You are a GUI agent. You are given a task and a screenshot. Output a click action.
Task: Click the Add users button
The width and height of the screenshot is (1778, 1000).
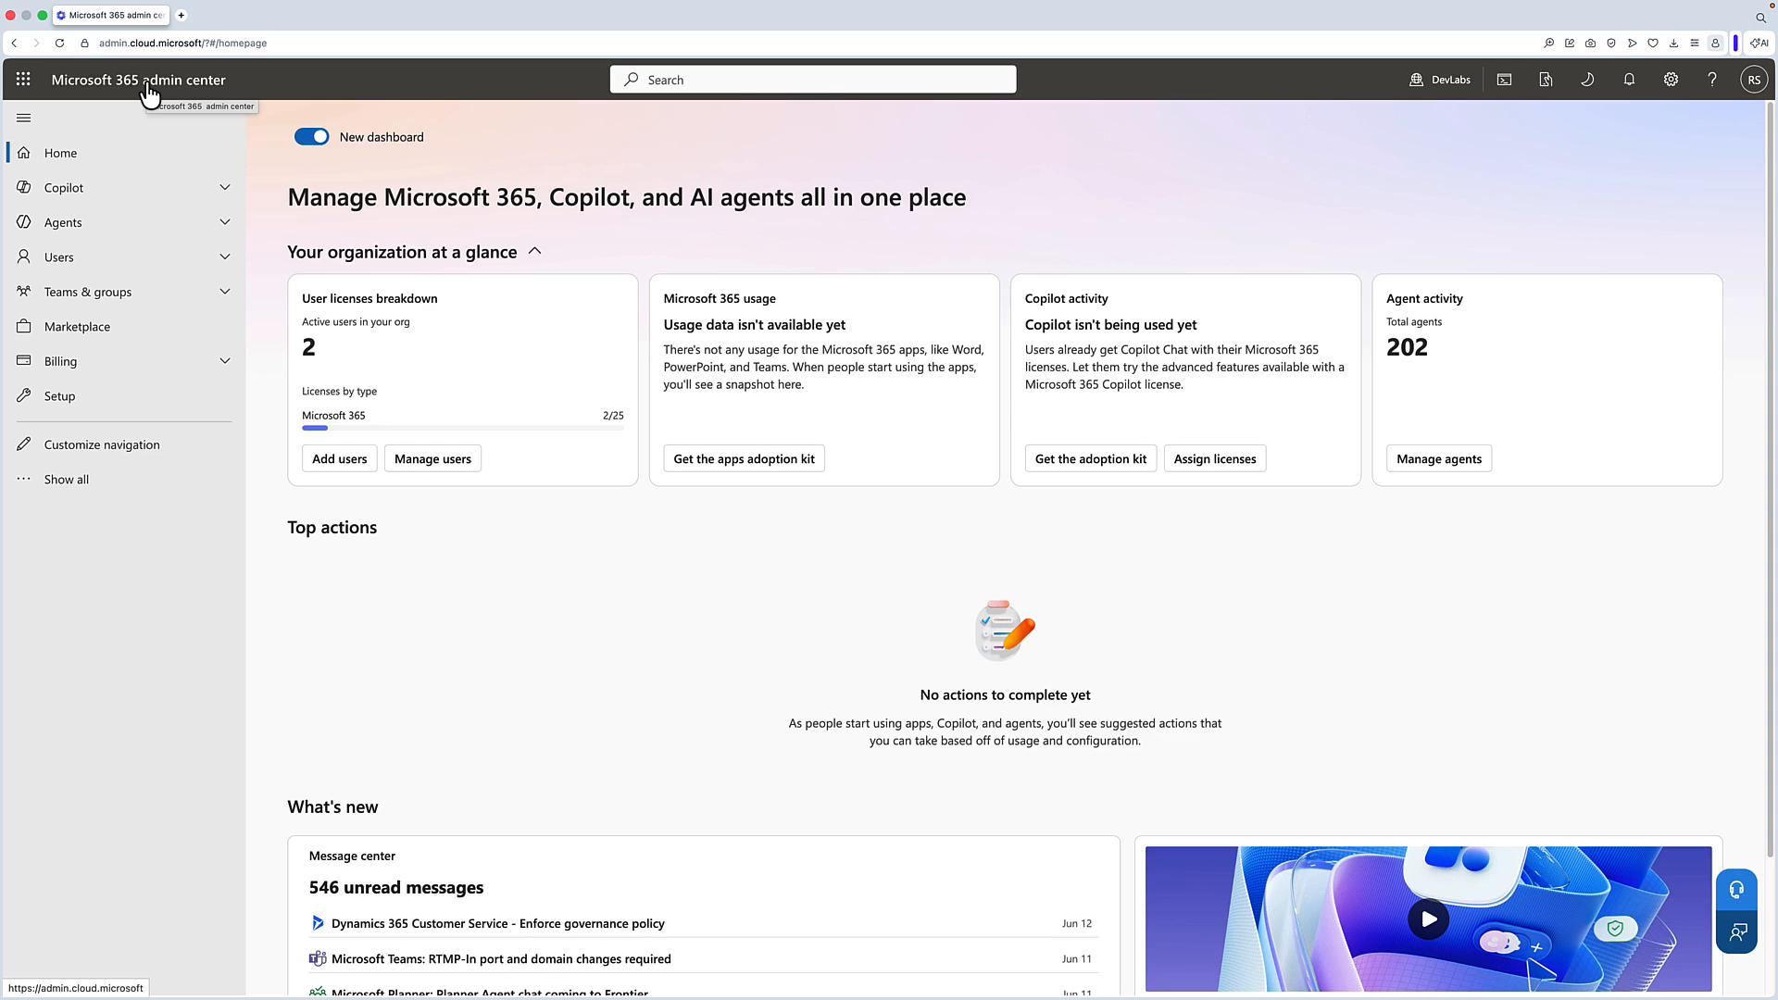point(339,458)
